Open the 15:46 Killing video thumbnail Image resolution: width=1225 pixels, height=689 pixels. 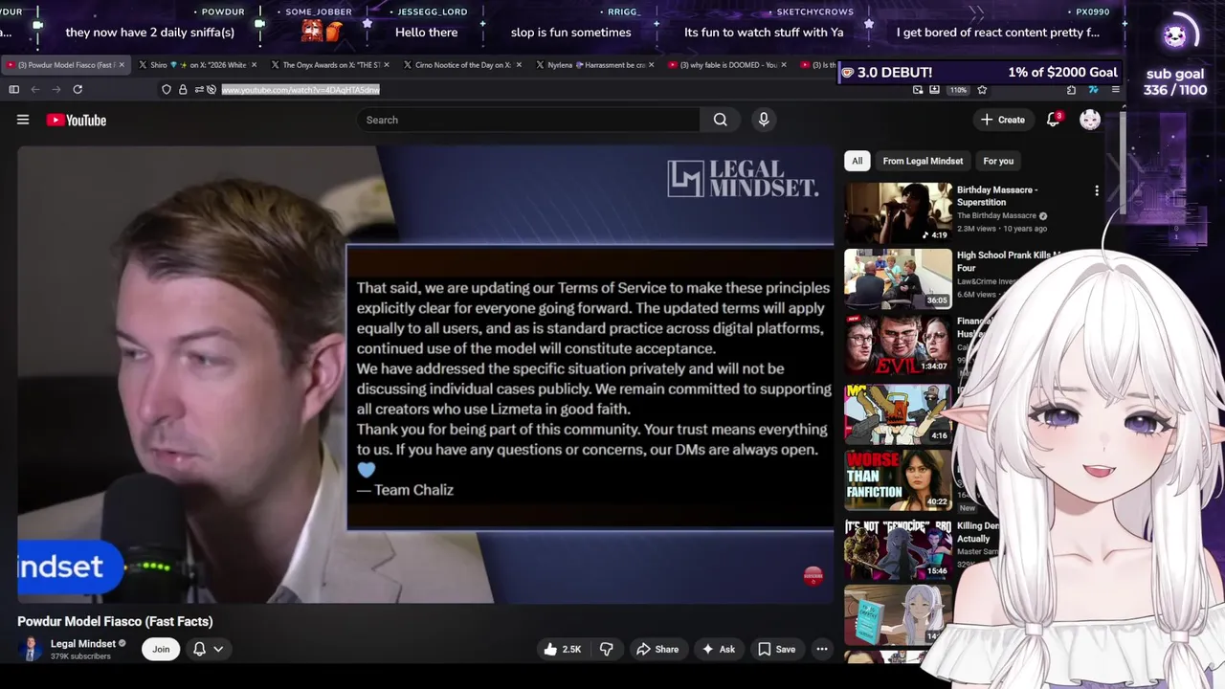click(x=898, y=549)
